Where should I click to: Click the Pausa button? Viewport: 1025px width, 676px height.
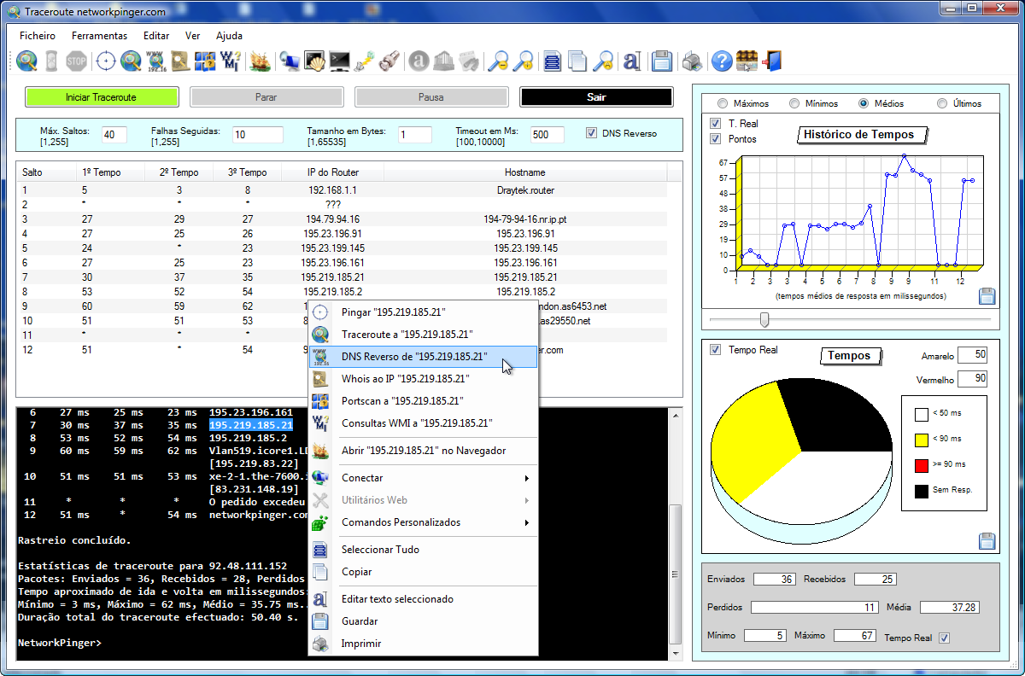click(x=431, y=97)
